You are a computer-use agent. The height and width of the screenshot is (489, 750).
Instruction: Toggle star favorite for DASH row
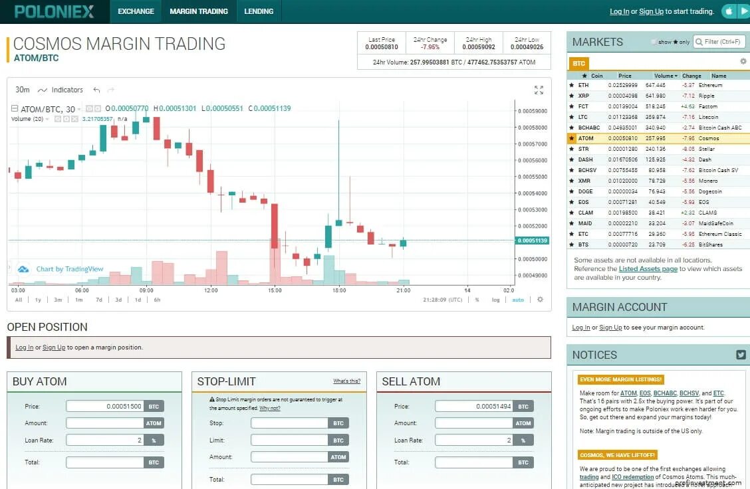pos(572,159)
